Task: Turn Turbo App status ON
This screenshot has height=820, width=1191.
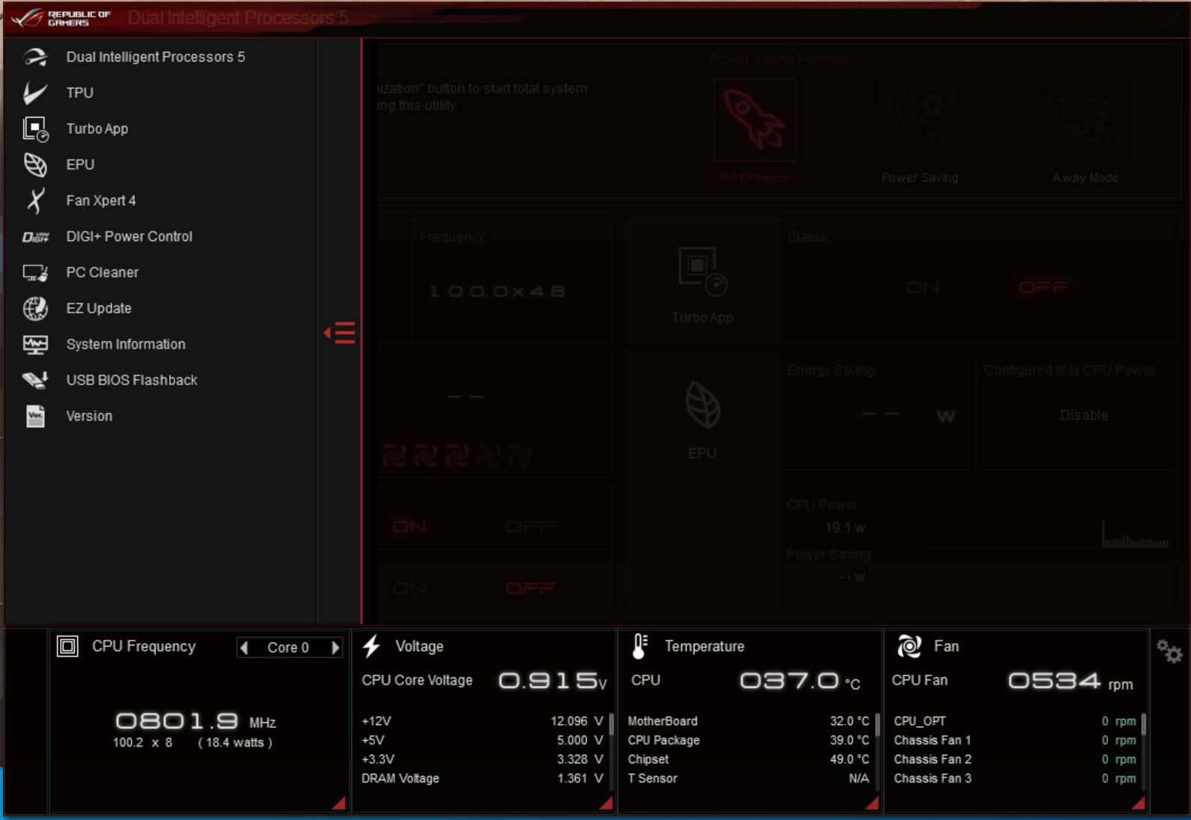Action: 922,288
